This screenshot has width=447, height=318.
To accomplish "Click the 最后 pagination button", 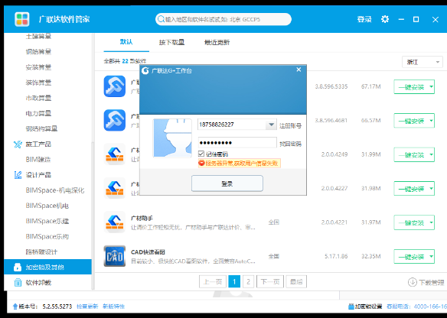I will click(296, 281).
